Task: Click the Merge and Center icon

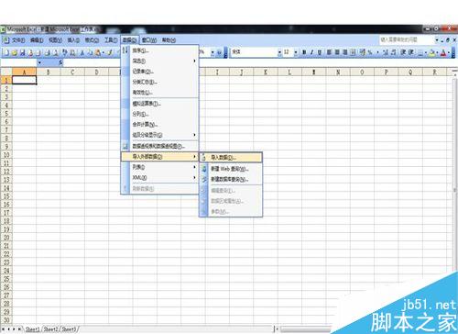Action: pyautogui.click(x=353, y=52)
